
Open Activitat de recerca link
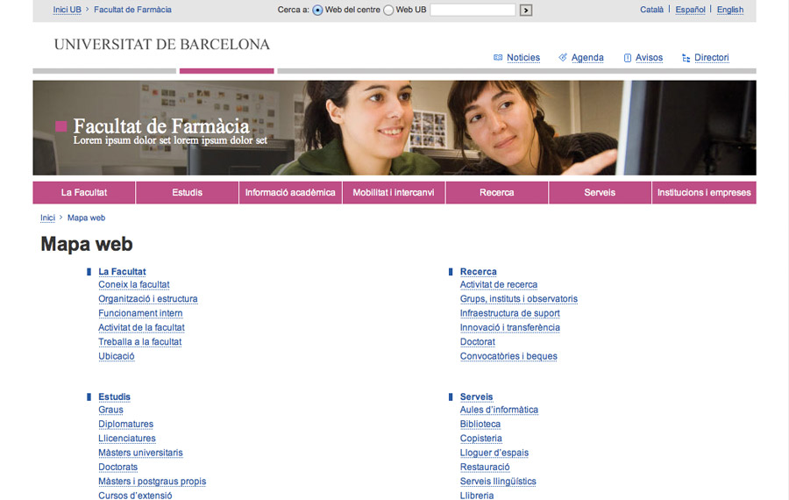coord(499,284)
